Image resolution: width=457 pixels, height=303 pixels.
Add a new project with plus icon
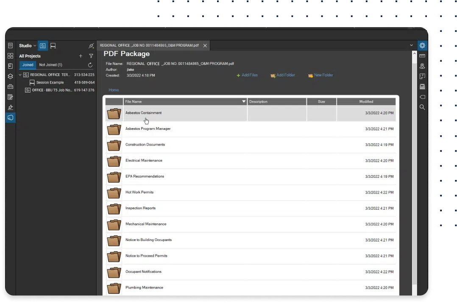81,56
